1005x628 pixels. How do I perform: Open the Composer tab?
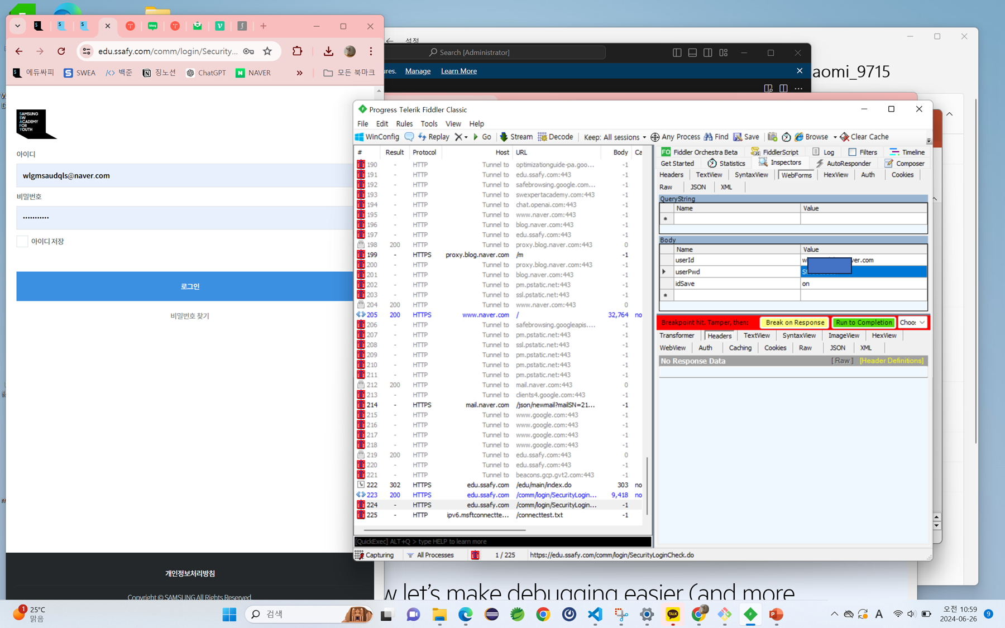[904, 164]
